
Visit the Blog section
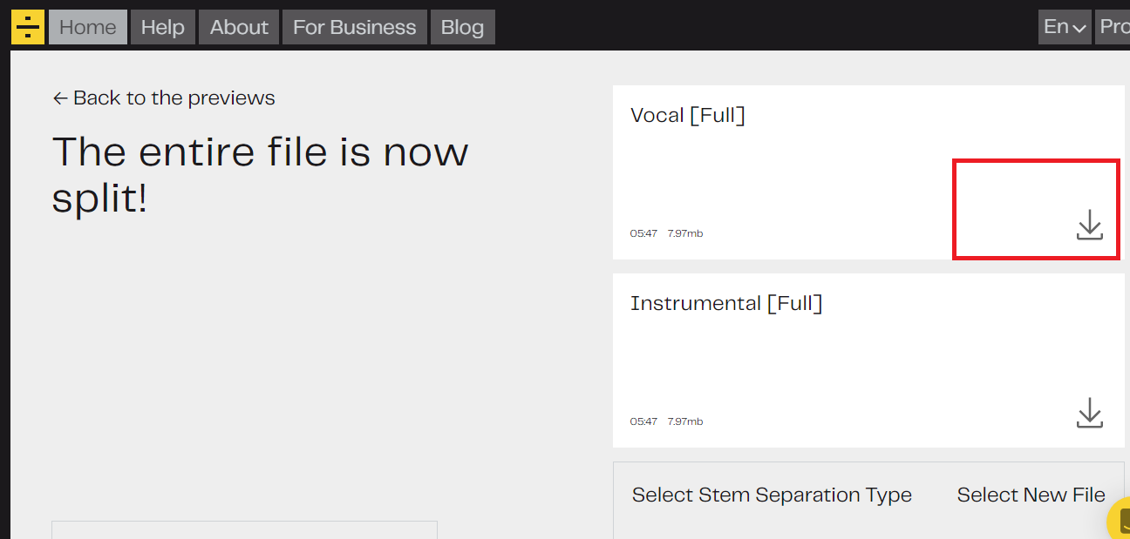[462, 27]
